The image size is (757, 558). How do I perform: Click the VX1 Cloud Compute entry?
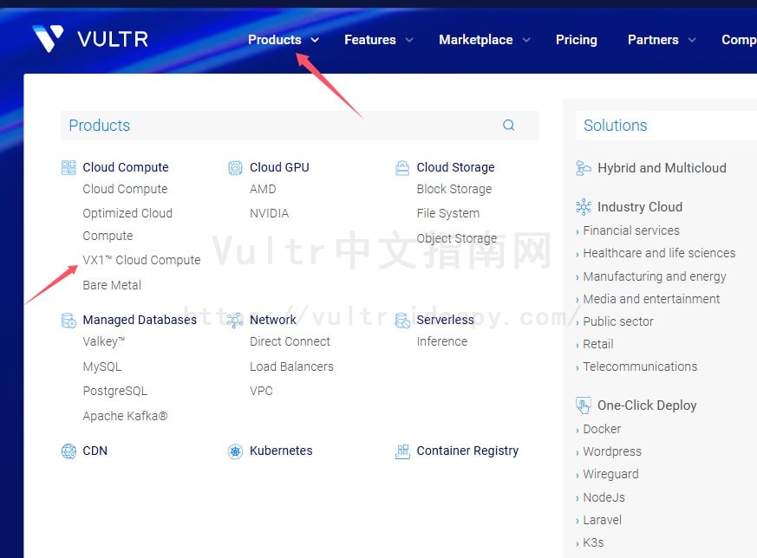(141, 260)
